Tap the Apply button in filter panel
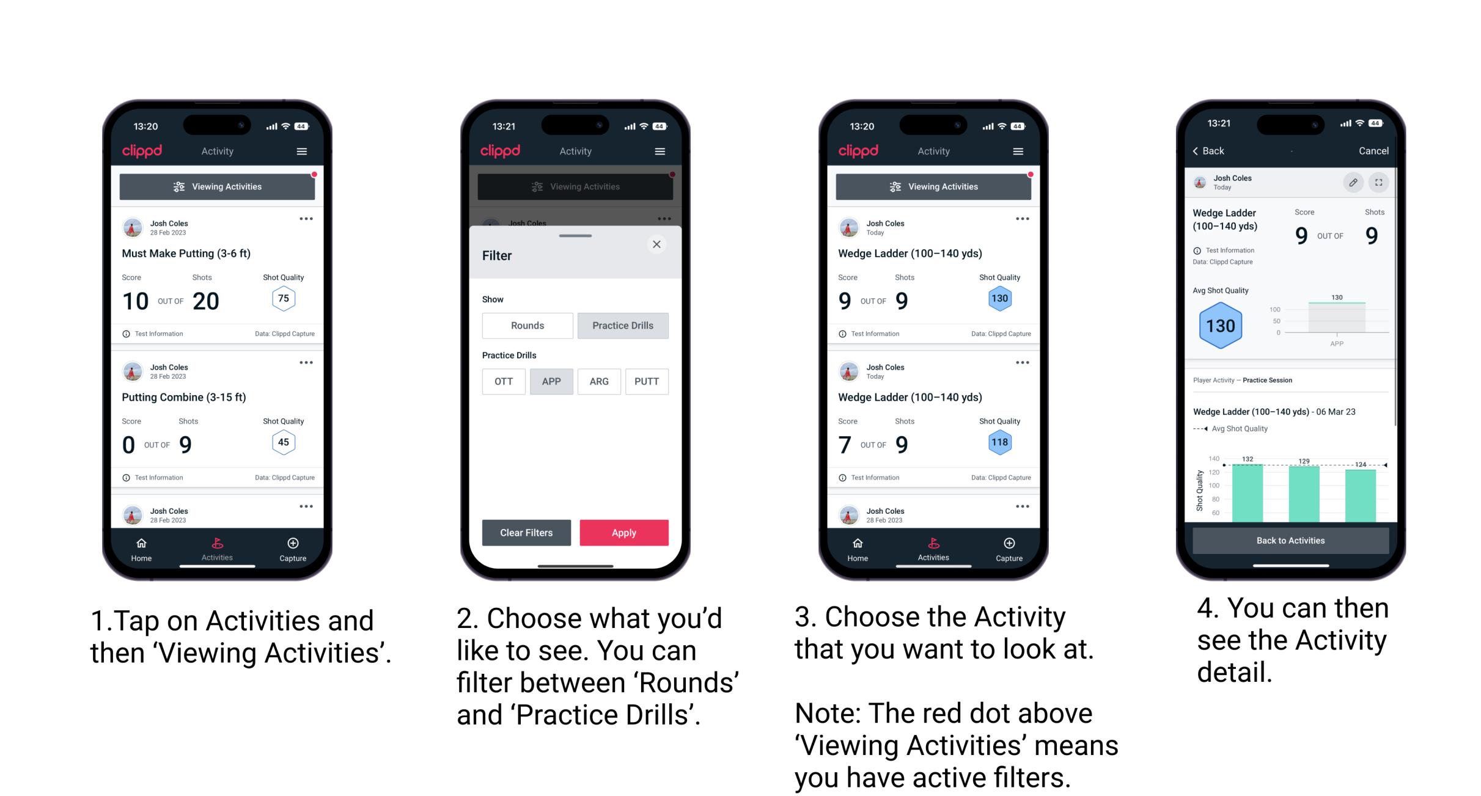This screenshot has height=796, width=1481. point(625,532)
